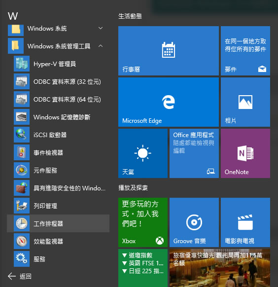The width and height of the screenshot is (278, 287).
Task: Open 列印管理 printer icon
Action: pyautogui.click(x=22, y=206)
